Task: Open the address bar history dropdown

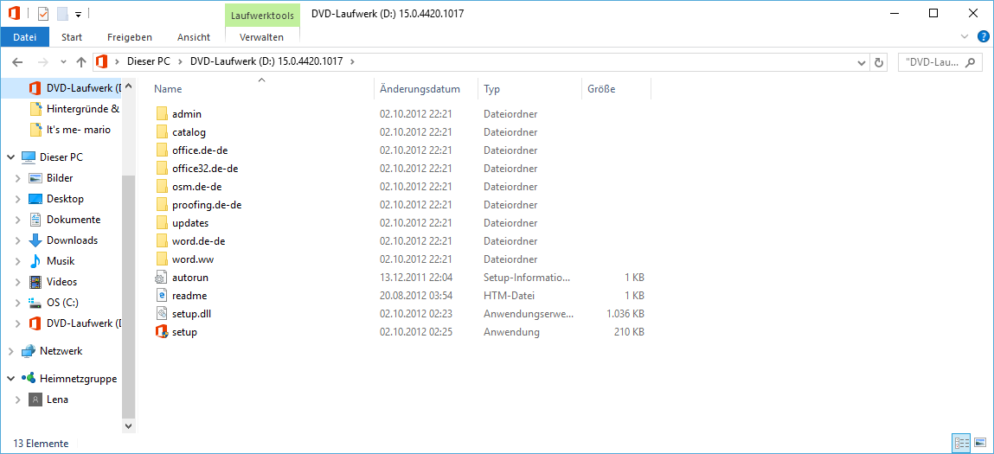Action: pyautogui.click(x=861, y=62)
